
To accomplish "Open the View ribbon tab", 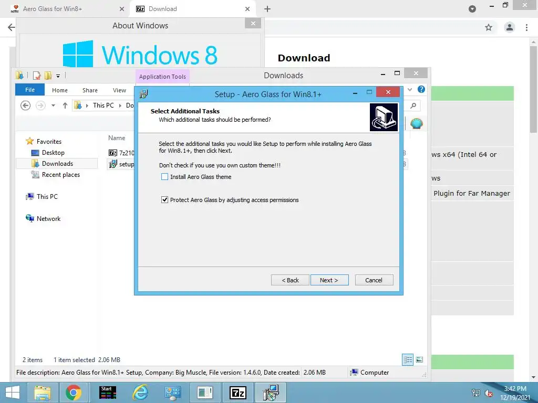I will (x=119, y=90).
